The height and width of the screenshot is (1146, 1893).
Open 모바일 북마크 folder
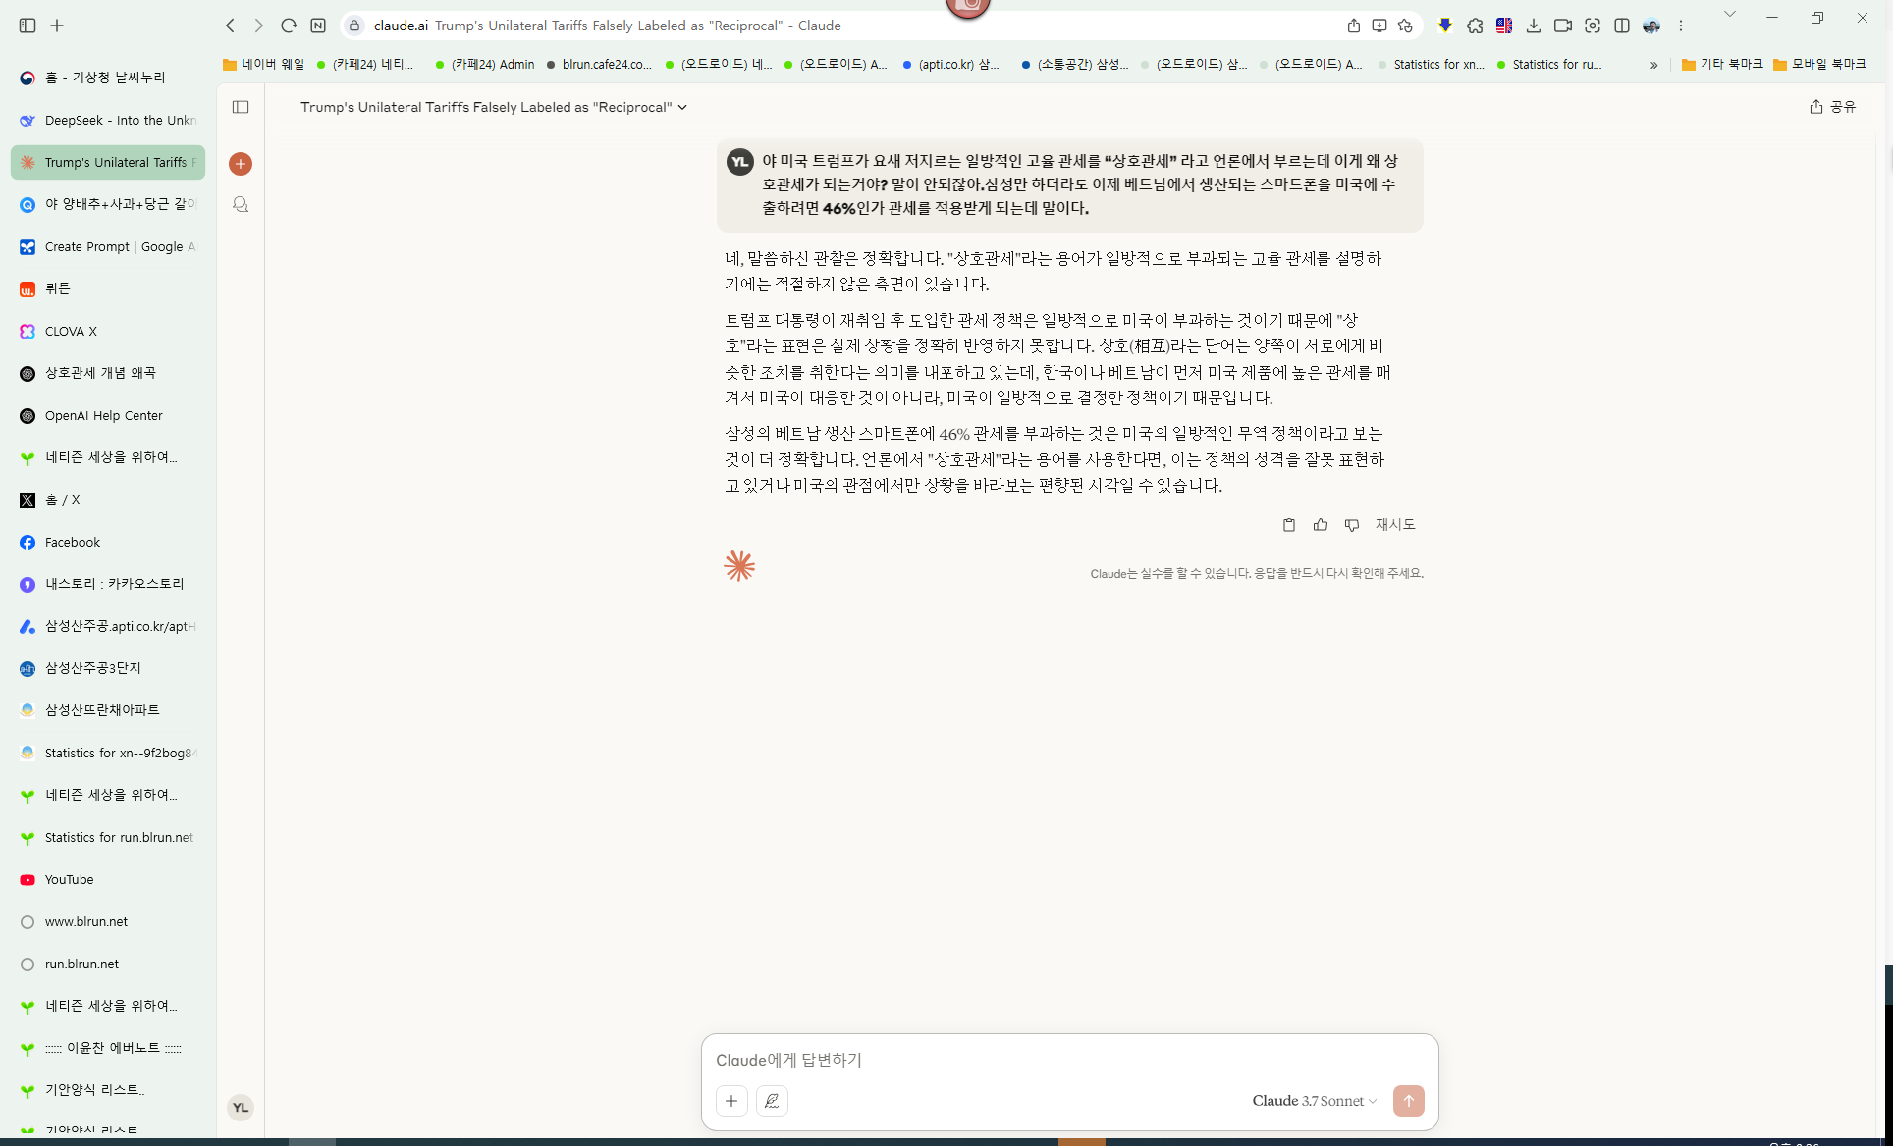1819,64
